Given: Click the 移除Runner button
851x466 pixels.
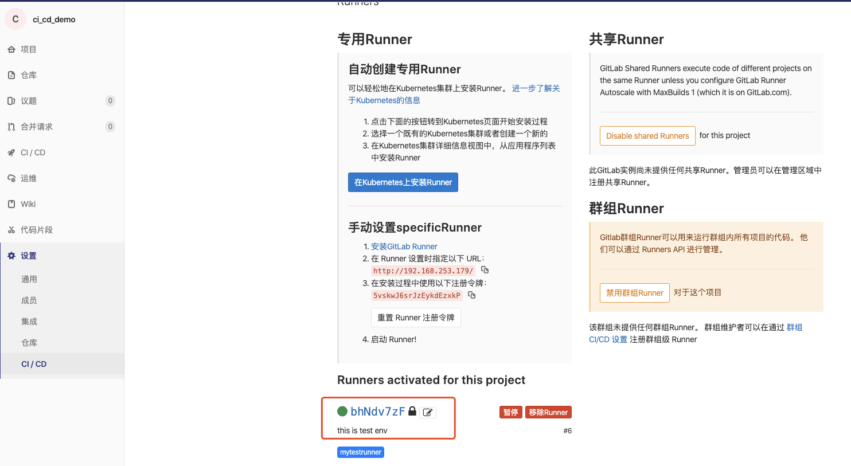Looking at the screenshot, I should pos(548,412).
